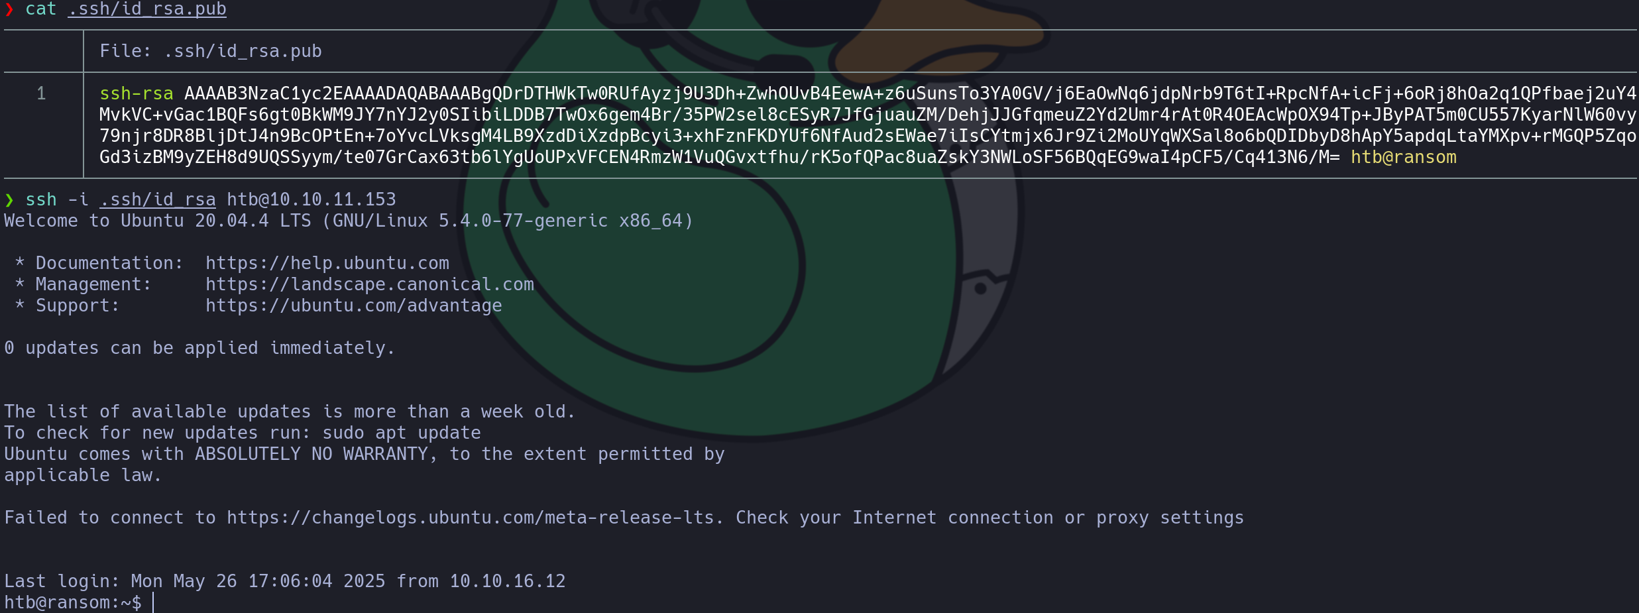Click the htb@10.10.11.153 target host
This screenshot has width=1639, height=613.
(x=311, y=199)
